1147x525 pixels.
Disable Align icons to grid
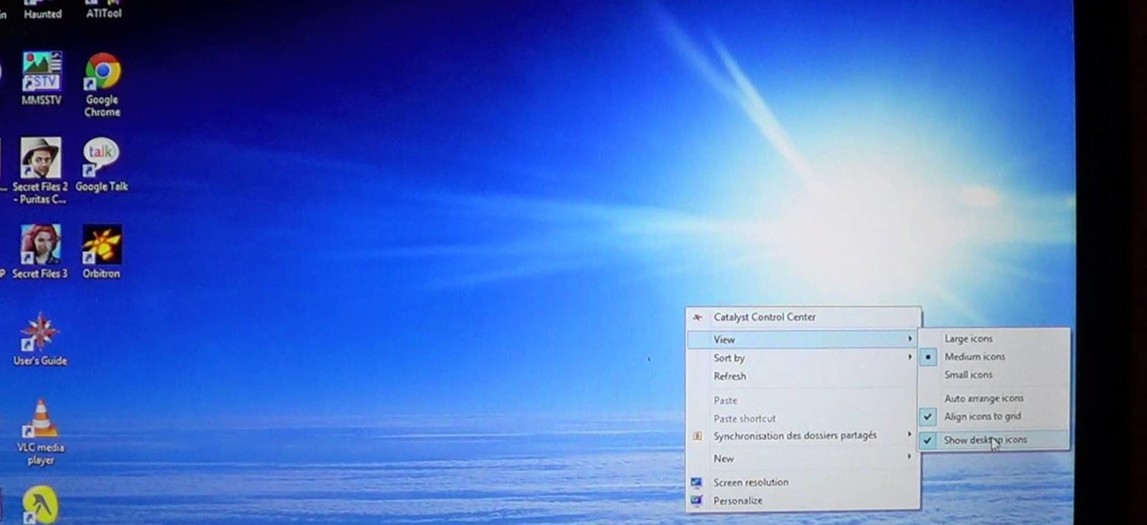click(982, 416)
